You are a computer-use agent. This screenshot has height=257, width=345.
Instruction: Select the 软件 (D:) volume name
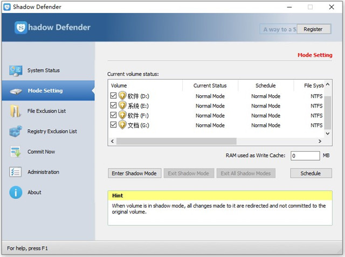click(139, 96)
